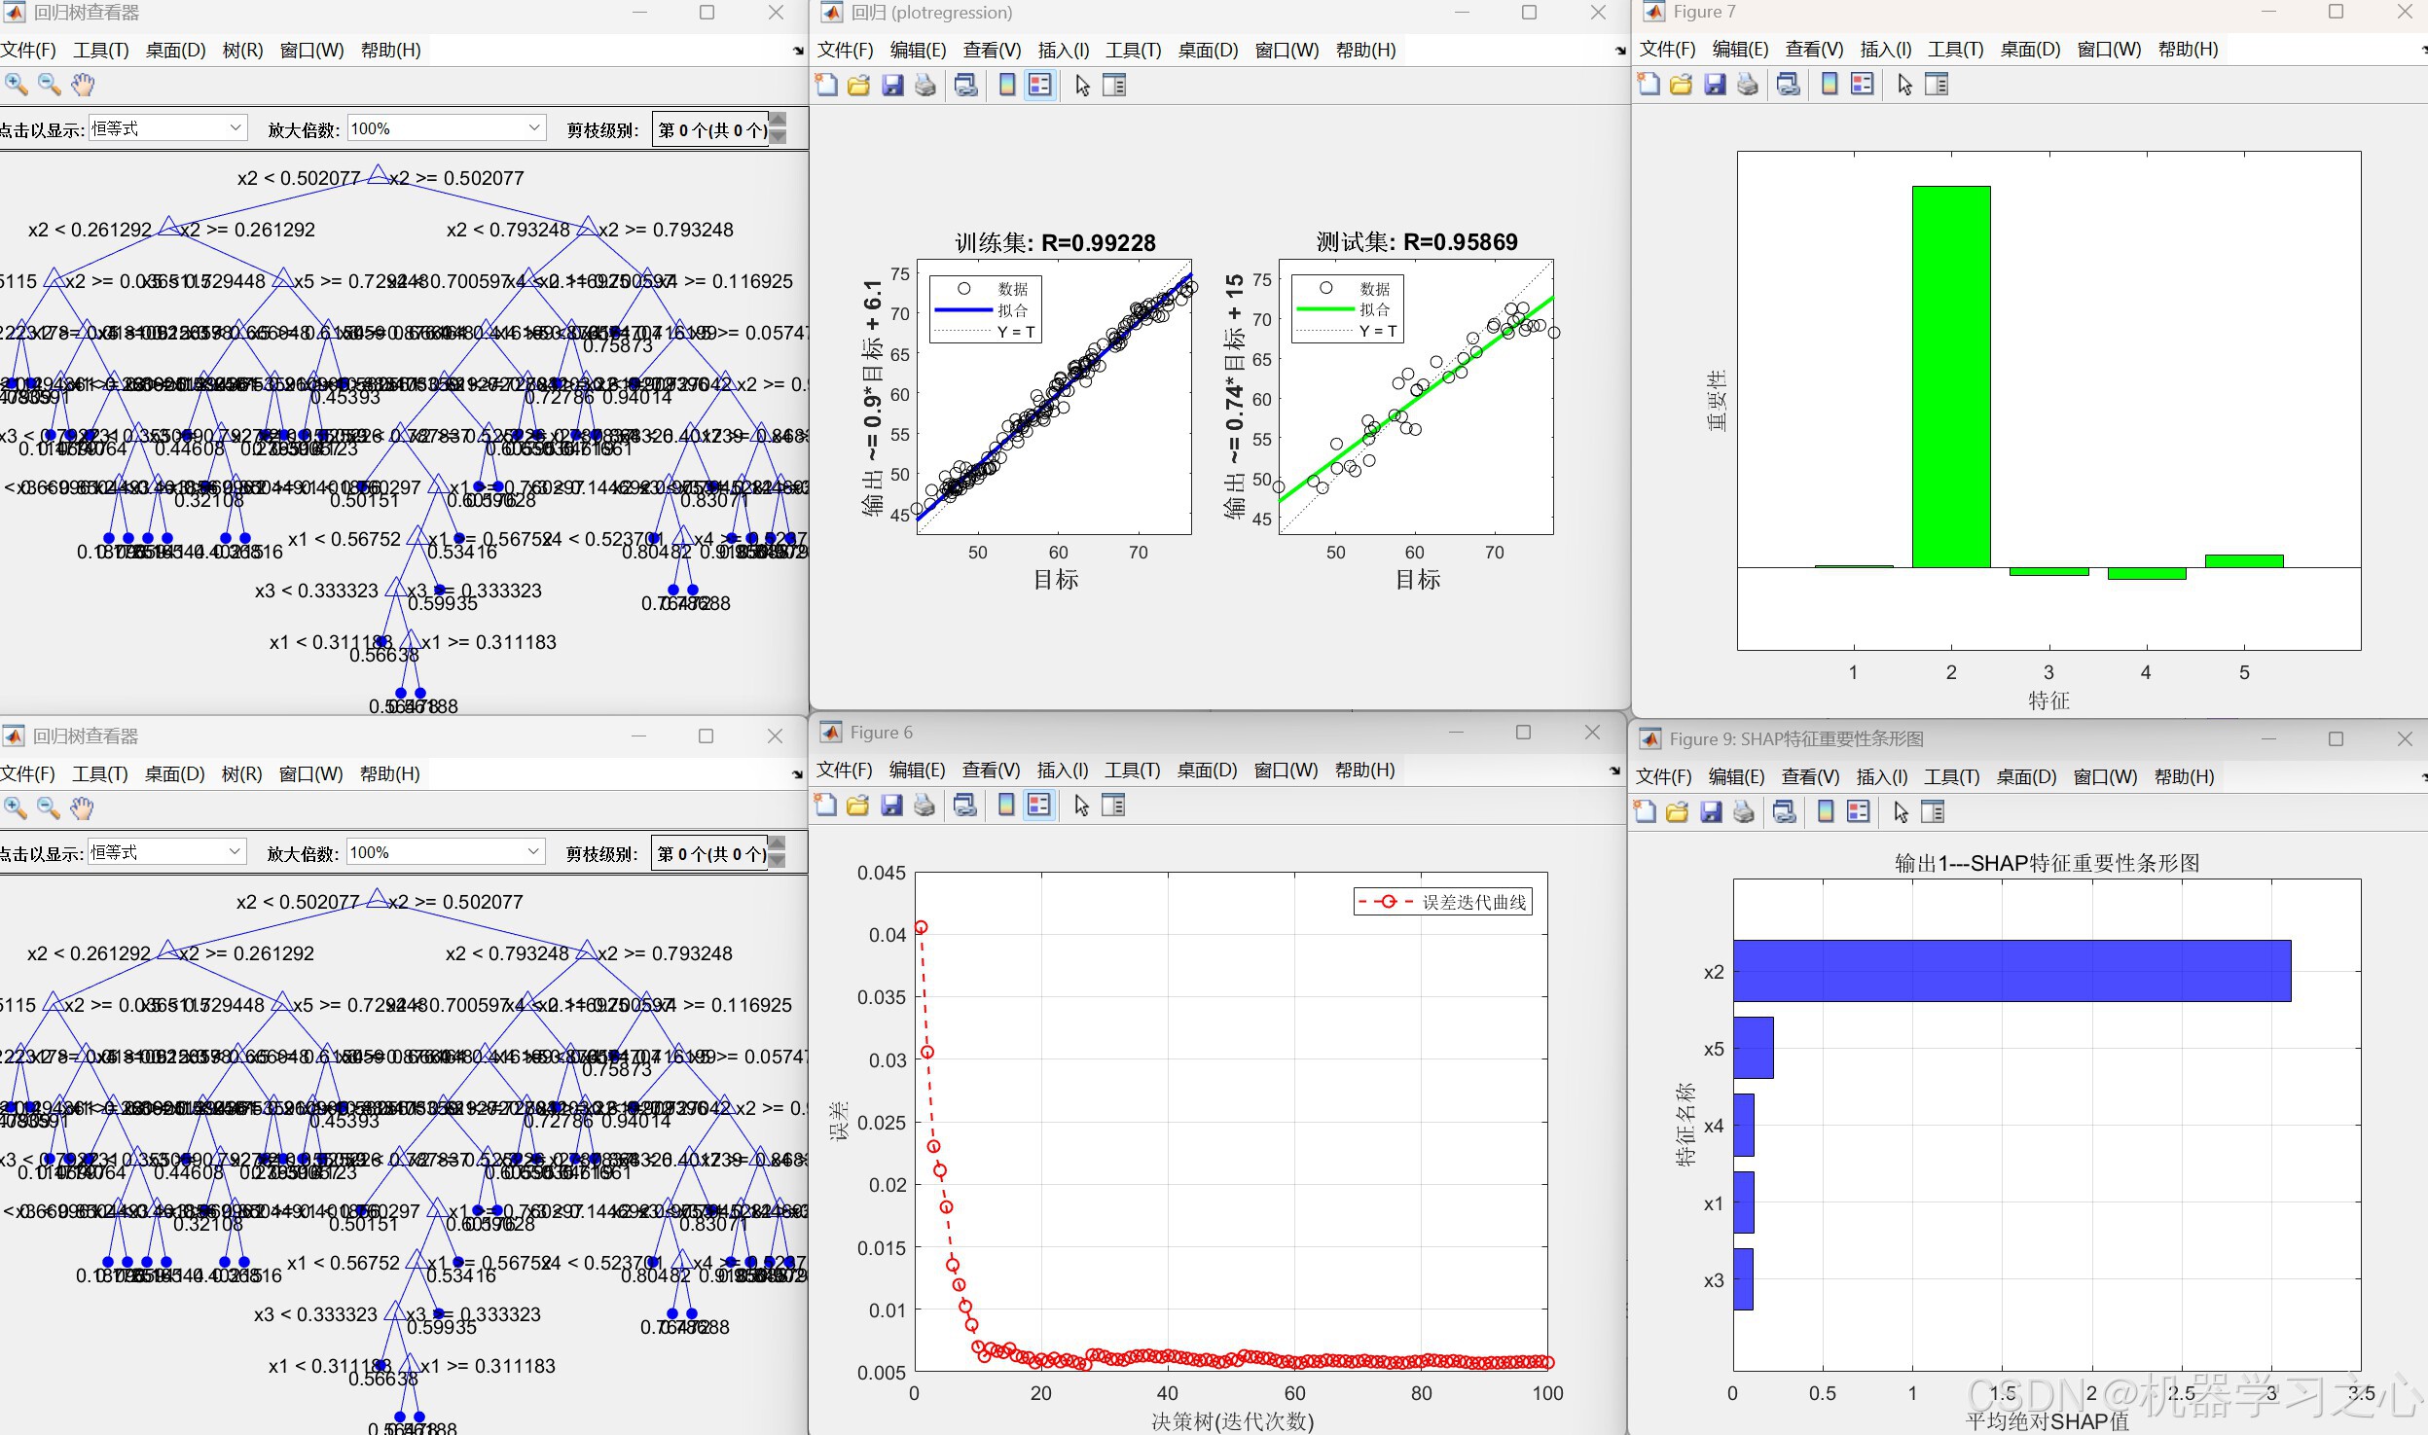The height and width of the screenshot is (1435, 2428).
Task: Click zoom out icon in bottom tree viewer
Action: pyautogui.click(x=49, y=808)
